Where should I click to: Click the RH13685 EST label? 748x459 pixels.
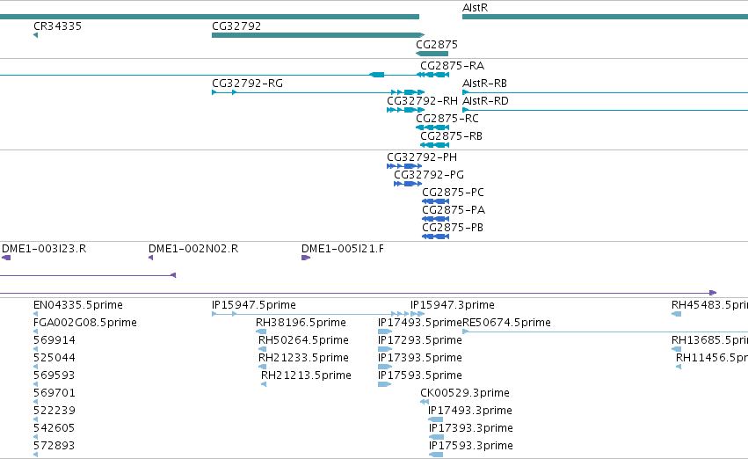[709, 340]
